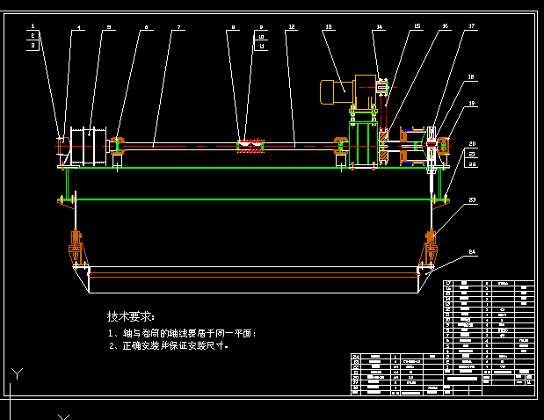Select part callout number 19
The image size is (544, 420).
[x=471, y=105]
